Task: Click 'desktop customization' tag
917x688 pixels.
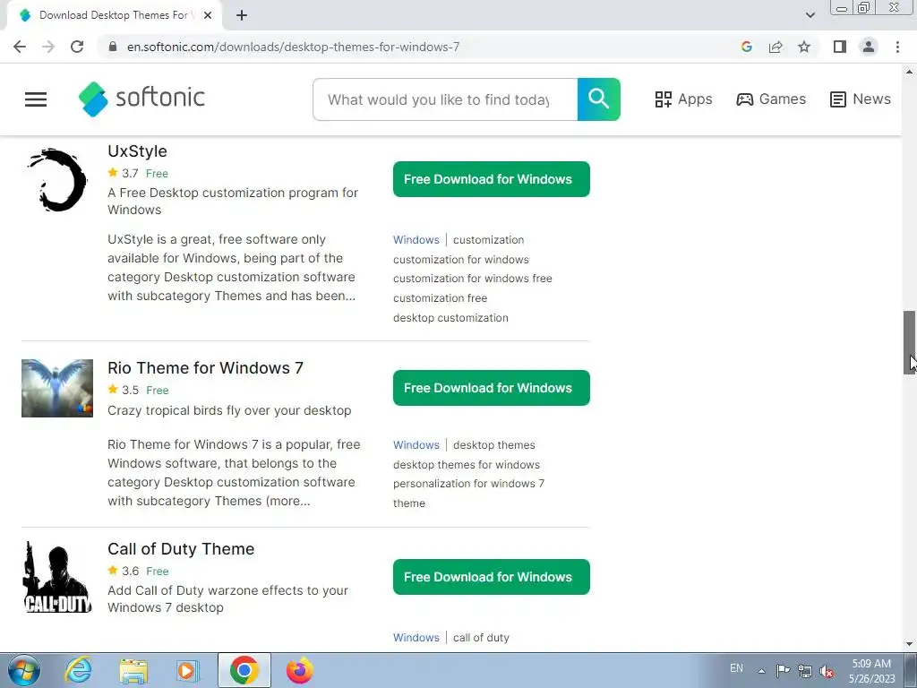Action: pyautogui.click(x=450, y=318)
